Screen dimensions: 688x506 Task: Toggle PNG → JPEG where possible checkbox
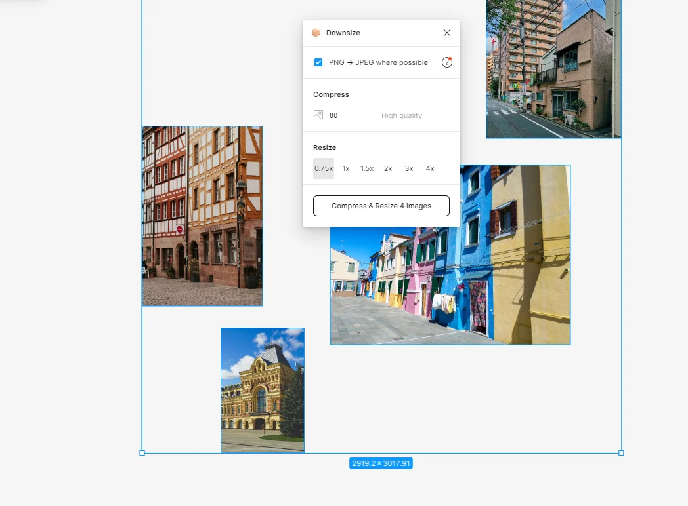(x=318, y=62)
